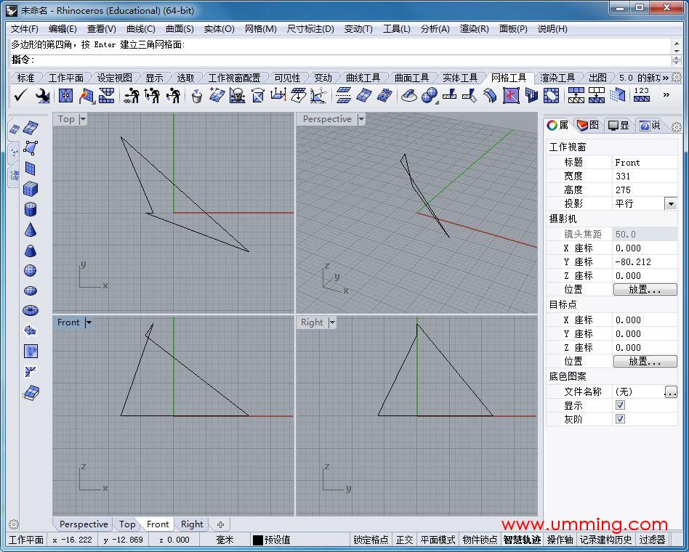The width and height of the screenshot is (689, 552).
Task: Click the camera 放置... button
Action: (645, 289)
